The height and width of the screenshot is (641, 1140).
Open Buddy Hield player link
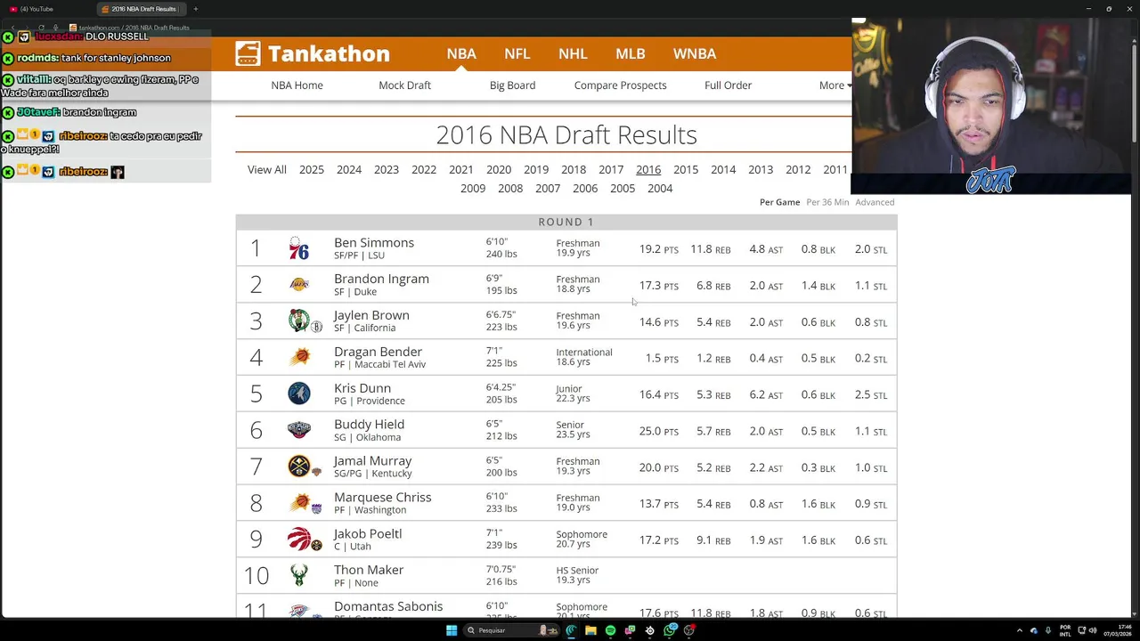pyautogui.click(x=369, y=425)
